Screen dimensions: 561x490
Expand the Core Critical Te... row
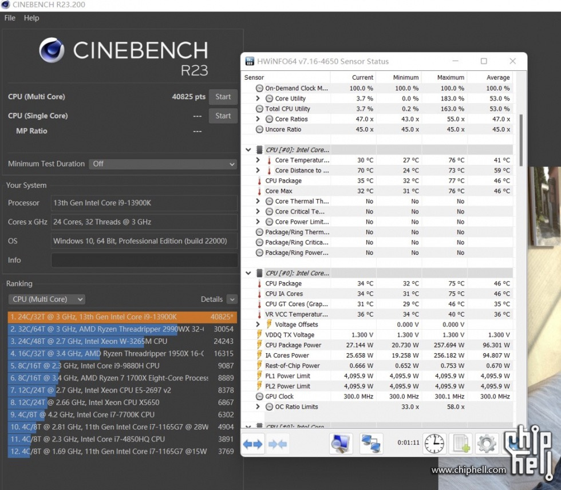pos(258,212)
